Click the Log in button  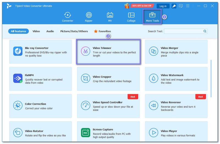coord(163,6)
